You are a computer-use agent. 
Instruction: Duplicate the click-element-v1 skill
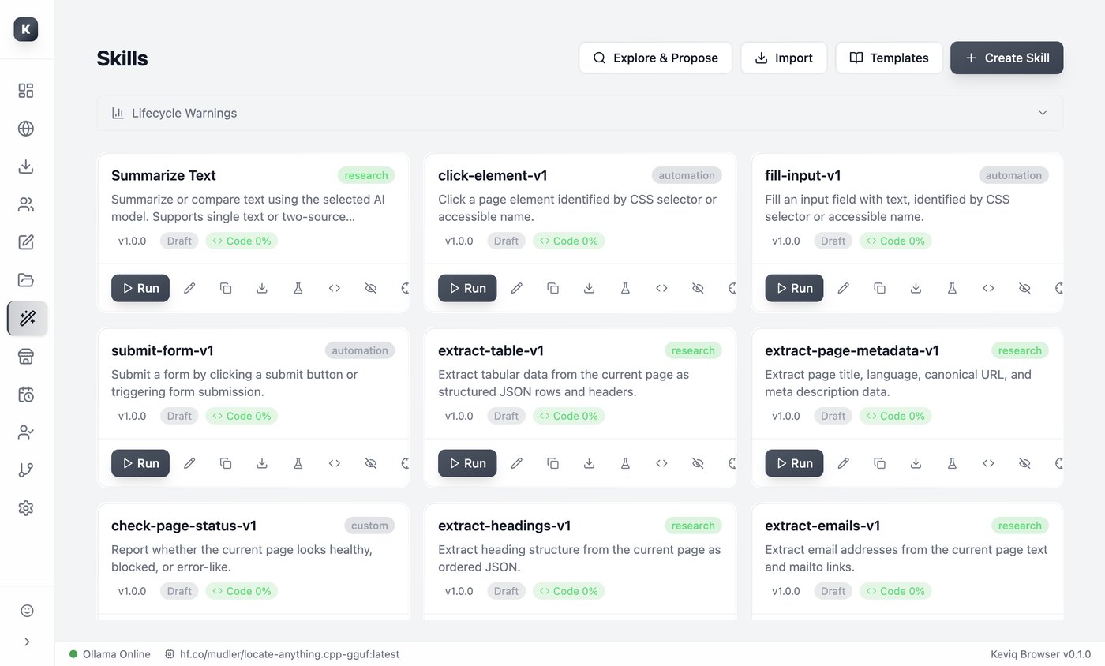click(552, 288)
